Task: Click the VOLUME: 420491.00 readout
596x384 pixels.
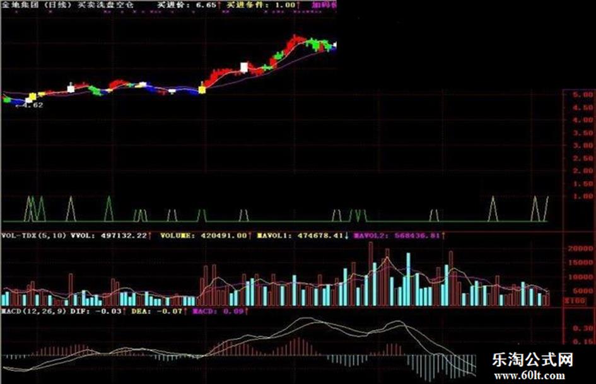Action: tap(203, 236)
